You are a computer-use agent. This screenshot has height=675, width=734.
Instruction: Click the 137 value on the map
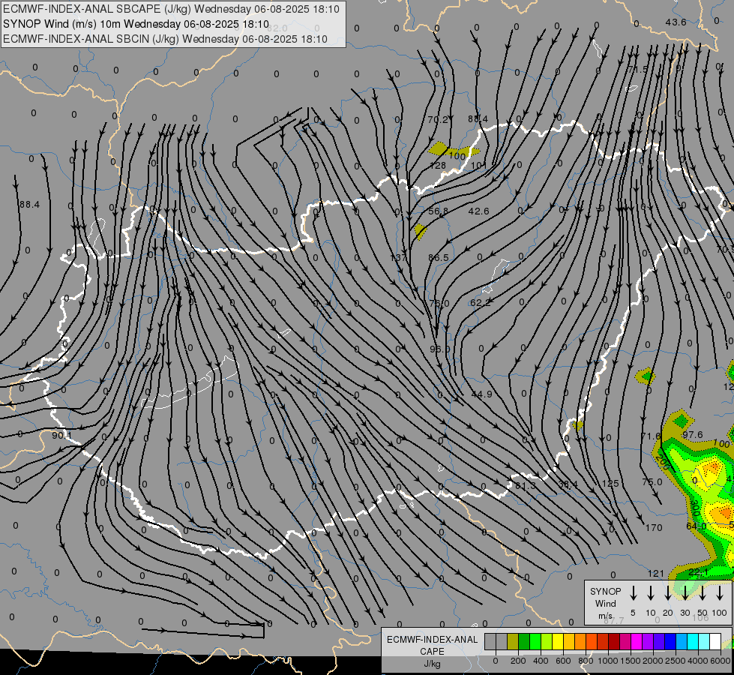(398, 258)
